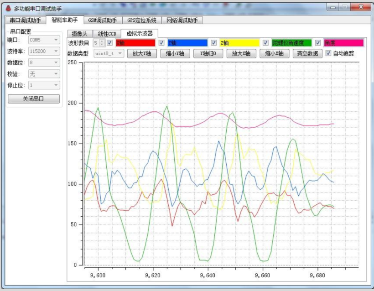374x291 pixels.
Task: Click the Y-axis label 150
Action: point(72,144)
